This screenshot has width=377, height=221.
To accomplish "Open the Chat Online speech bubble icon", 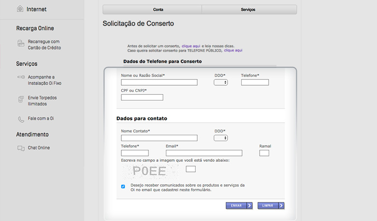I will click(x=21, y=148).
